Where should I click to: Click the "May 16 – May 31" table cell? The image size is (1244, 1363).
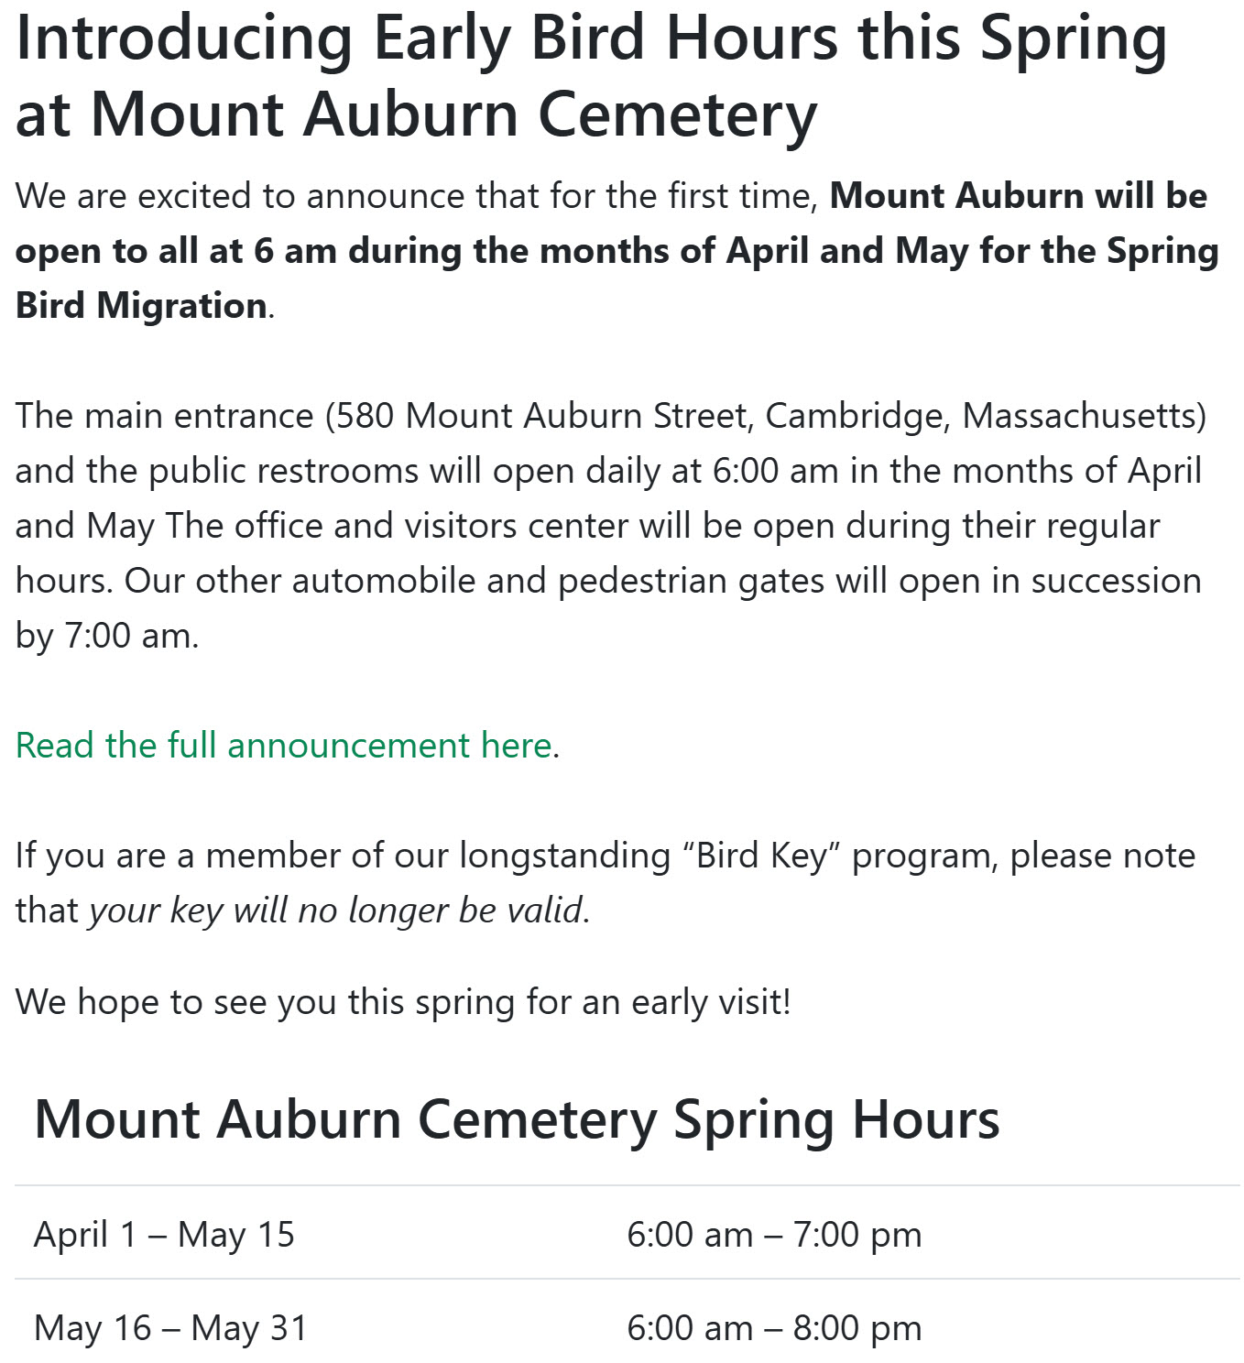[x=170, y=1328]
